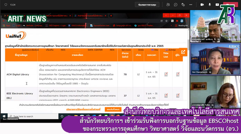Close the third browser tab
Screen dimensions: 241x134
[105, 16]
